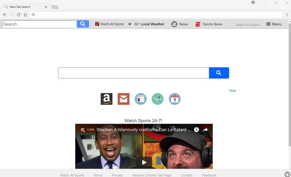Screen dimensions: 291x177
Task: Click the Watch Later clock on the video
Action: pyautogui.click(x=196, y=130)
